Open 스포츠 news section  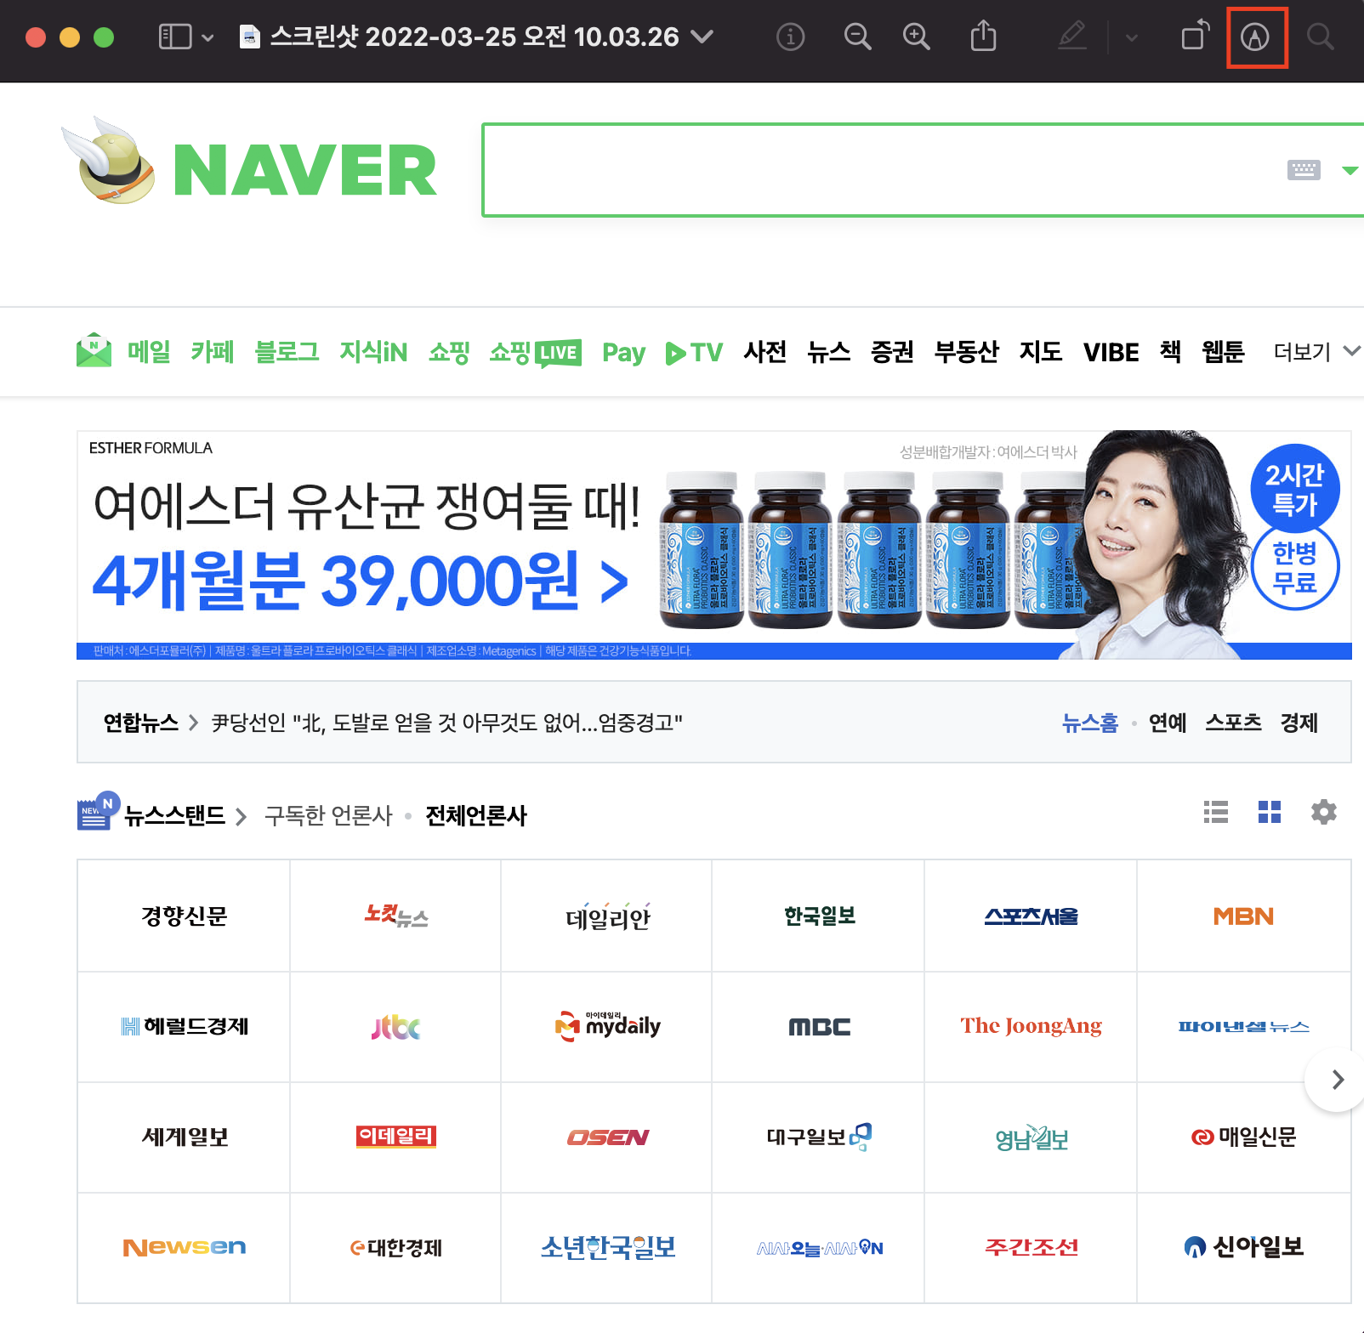(x=1233, y=723)
